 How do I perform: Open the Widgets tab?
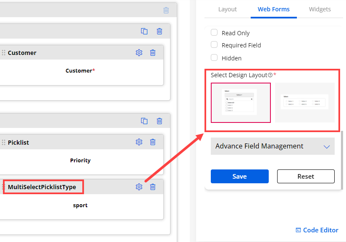tap(320, 9)
